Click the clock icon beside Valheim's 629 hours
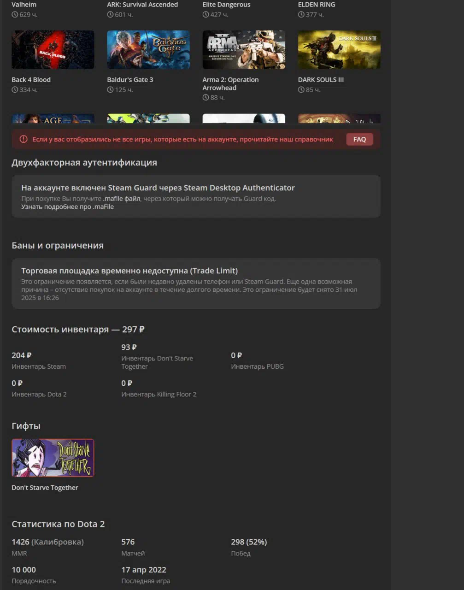The image size is (464, 590). coord(15,15)
